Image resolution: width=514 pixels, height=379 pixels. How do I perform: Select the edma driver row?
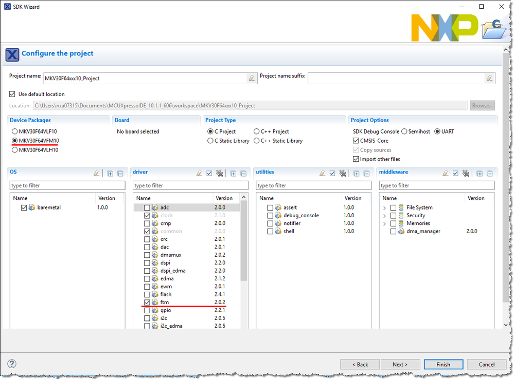[187, 278]
